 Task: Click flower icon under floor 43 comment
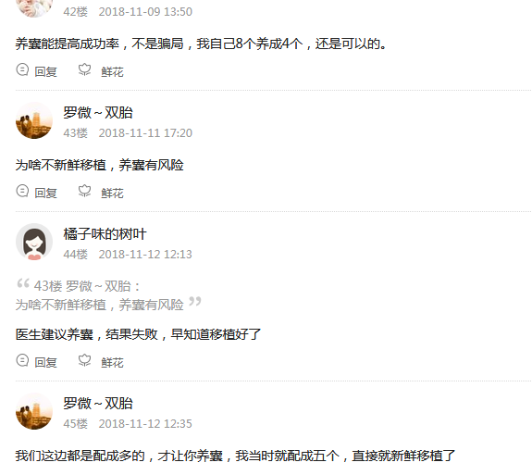coord(84,191)
